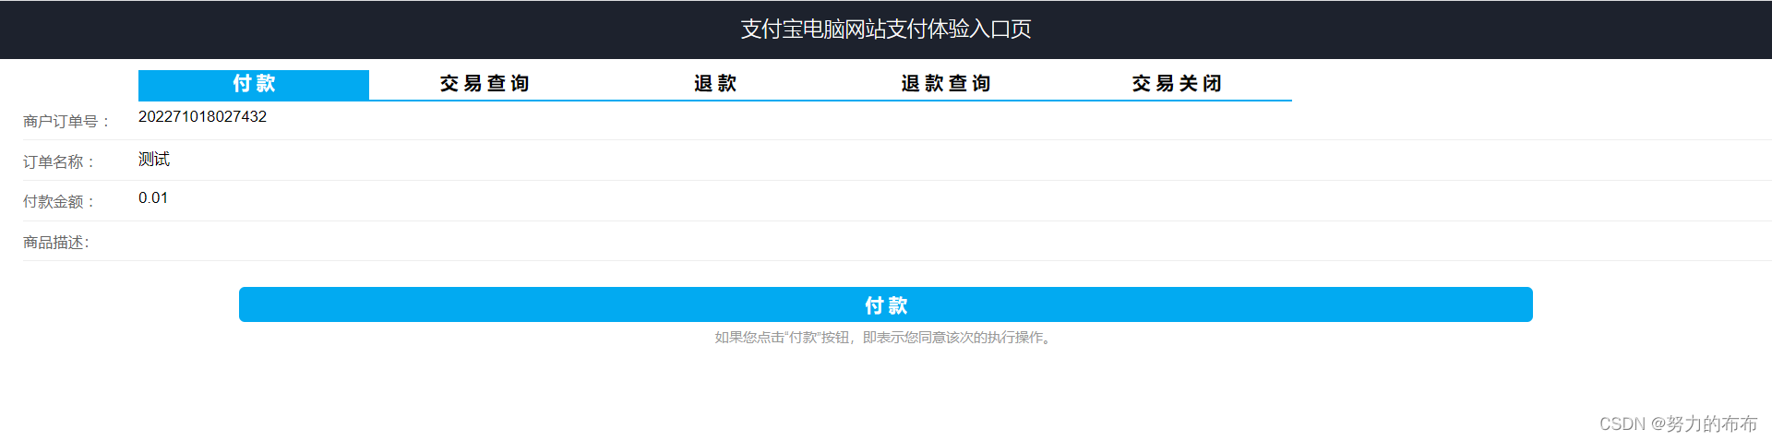Click the blue 付款 submit button

886,304
